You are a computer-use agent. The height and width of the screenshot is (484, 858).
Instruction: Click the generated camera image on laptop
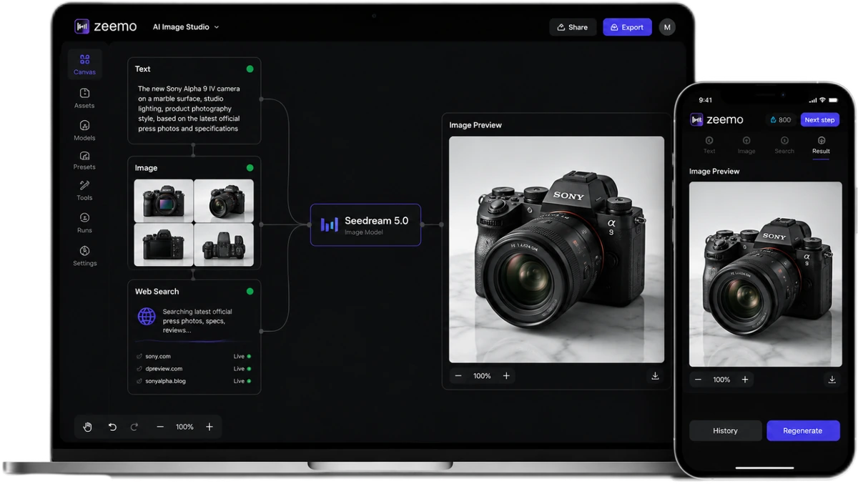point(556,250)
